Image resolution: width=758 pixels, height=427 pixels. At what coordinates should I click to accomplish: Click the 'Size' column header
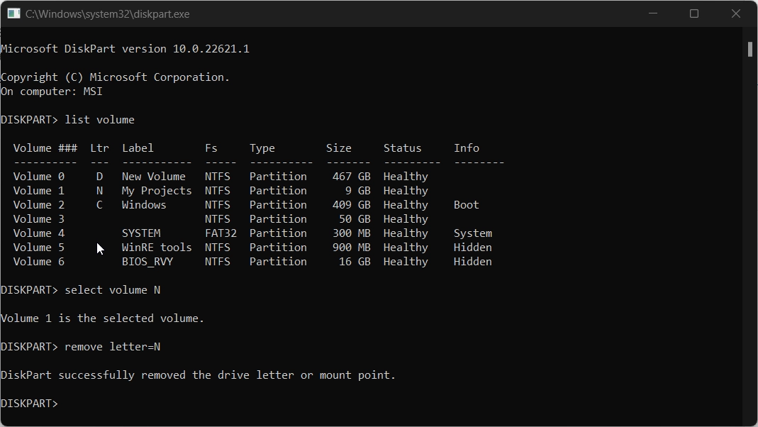(x=339, y=148)
